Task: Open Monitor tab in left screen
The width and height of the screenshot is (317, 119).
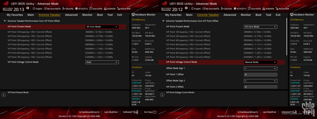Action: 87,15
